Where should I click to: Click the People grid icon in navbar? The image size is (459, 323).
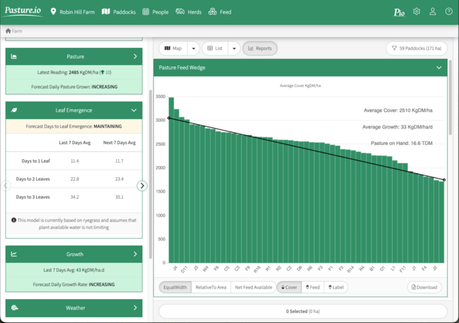point(146,11)
